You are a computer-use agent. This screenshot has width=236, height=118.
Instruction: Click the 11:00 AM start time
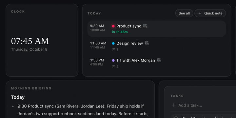[x=98, y=43]
